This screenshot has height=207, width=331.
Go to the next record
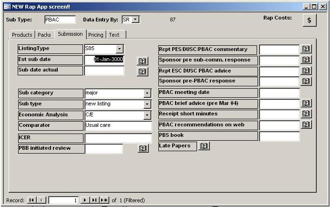click(x=85, y=200)
